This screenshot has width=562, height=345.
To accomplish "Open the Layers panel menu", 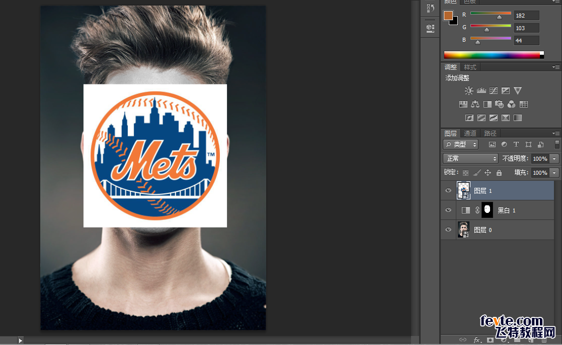I will (x=556, y=133).
